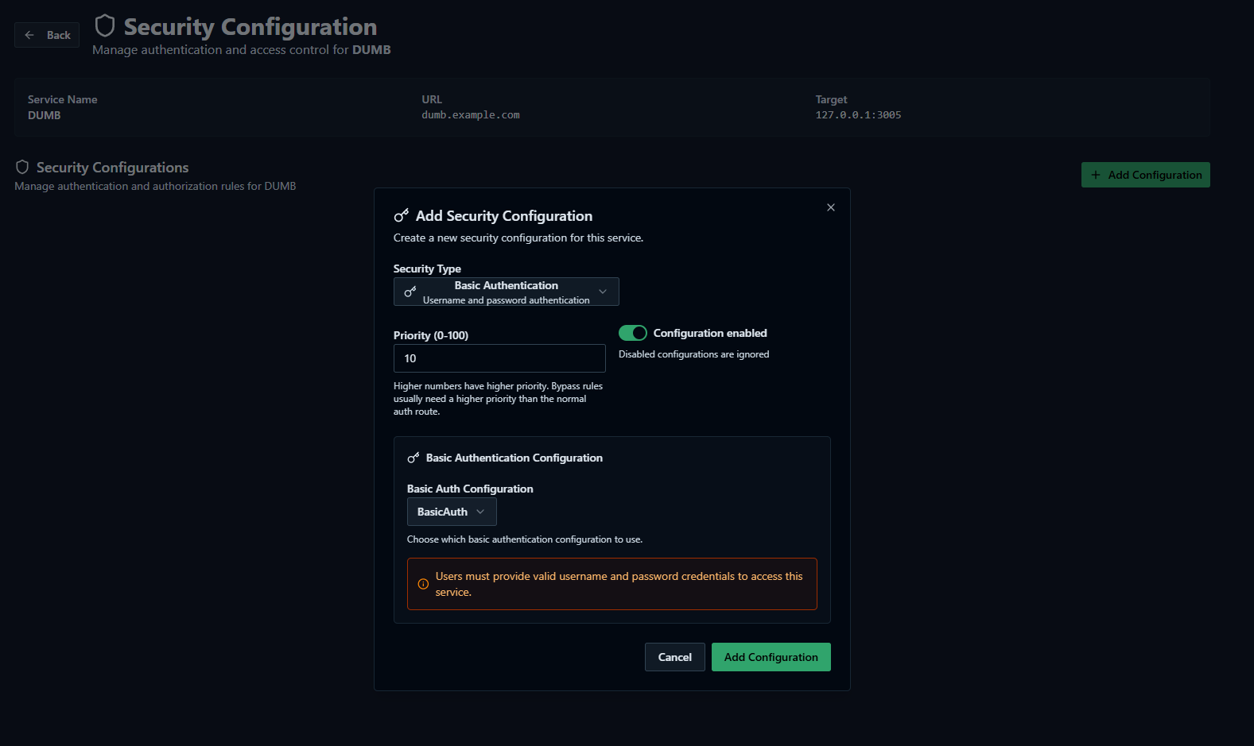Click the shield icon next to Security Configurations heading
This screenshot has width=1254, height=746.
[x=22, y=167]
